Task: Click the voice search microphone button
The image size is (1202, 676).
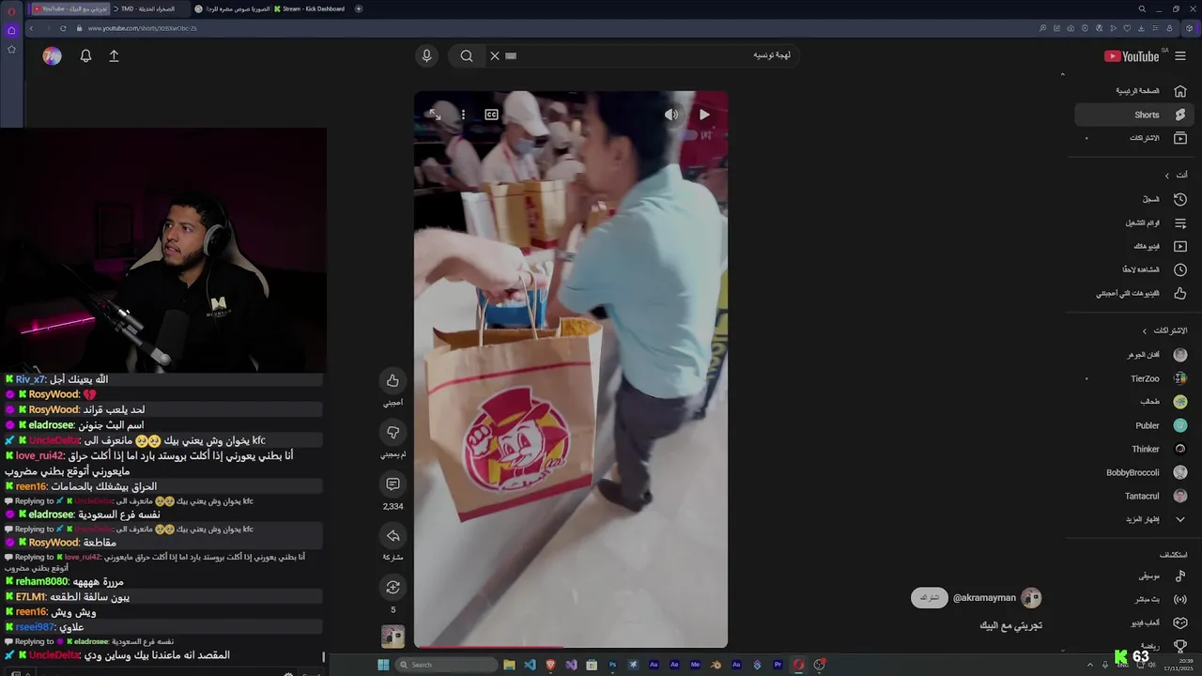Action: [426, 56]
